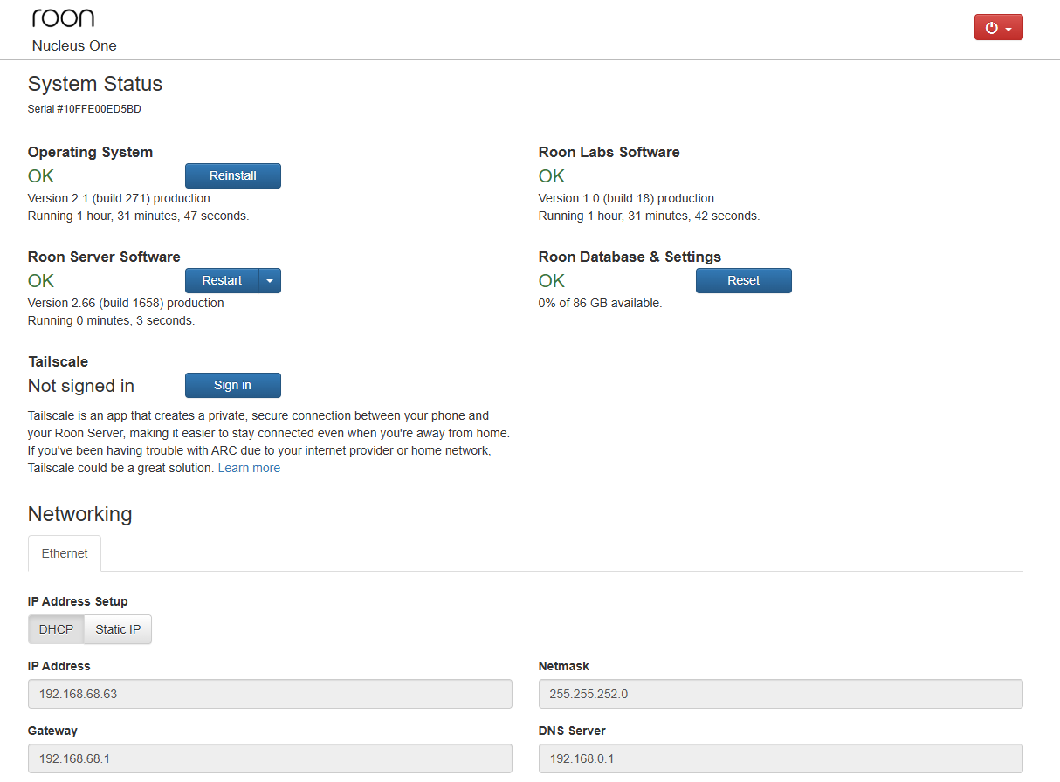
Task: Click the IP Address Setup label
Action: tap(78, 601)
